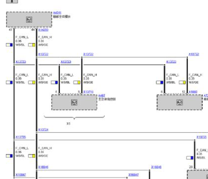
Task: Click the blue swatch beside the pin 29 wire
Action: pos(190,158)
